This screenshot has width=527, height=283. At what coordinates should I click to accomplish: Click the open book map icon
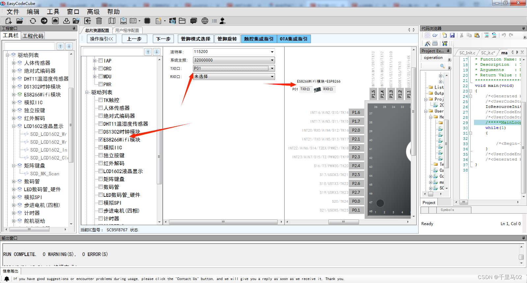pyautogui.click(x=112, y=21)
